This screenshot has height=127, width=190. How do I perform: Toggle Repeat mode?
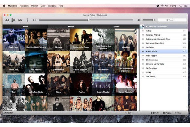(167, 113)
